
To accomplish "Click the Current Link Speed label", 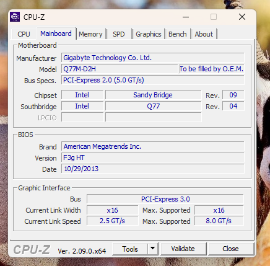I will tap(53, 221).
